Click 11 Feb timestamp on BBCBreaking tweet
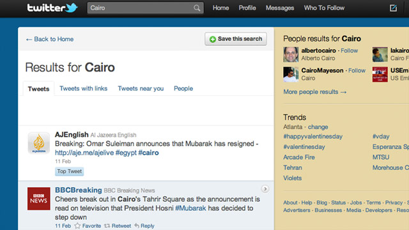The image size is (409, 230). pyautogui.click(x=63, y=226)
